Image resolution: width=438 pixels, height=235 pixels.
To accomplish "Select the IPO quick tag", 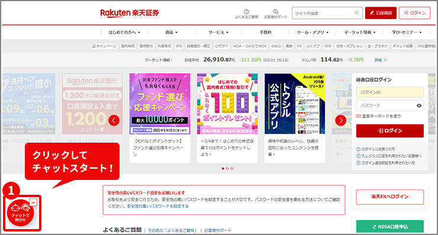I will [x=179, y=46].
